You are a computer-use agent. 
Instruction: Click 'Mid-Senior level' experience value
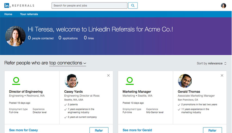[x=155, y=112]
